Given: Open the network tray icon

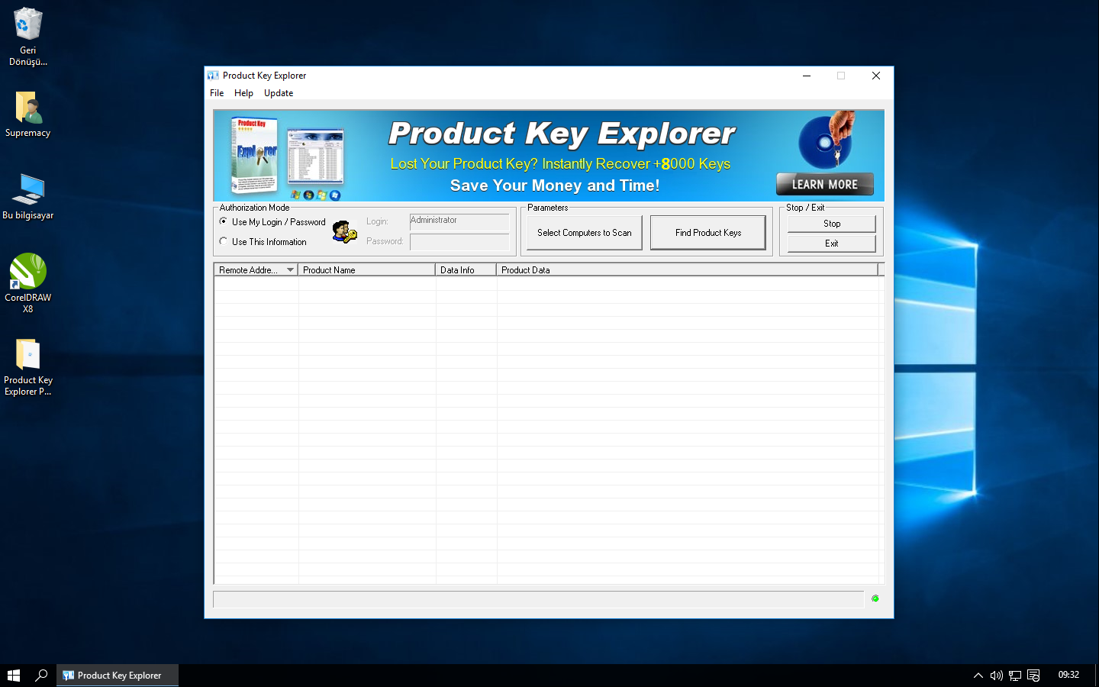Looking at the screenshot, I should point(1015,676).
